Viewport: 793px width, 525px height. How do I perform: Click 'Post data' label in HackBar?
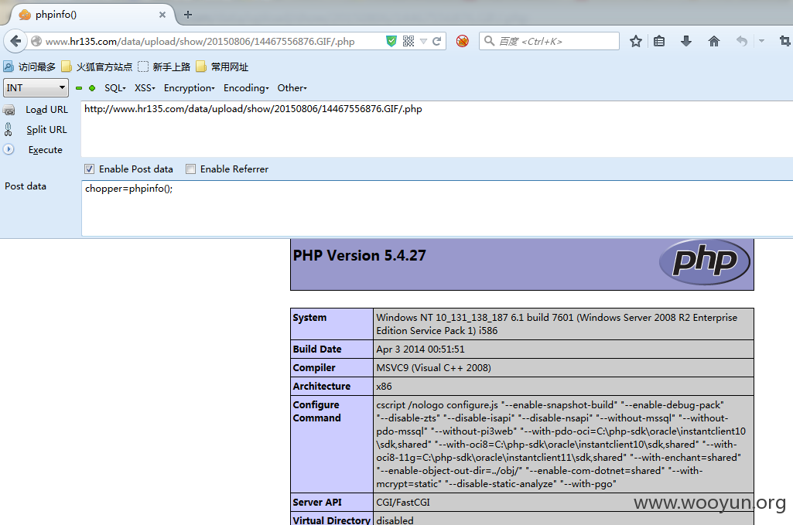point(26,186)
